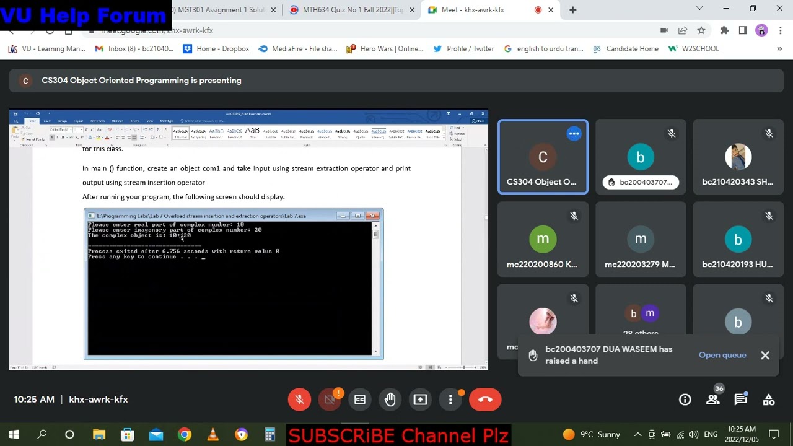Screen dimensions: 793x446
Task: Open Chrome profile avatar
Action: tap(762, 30)
